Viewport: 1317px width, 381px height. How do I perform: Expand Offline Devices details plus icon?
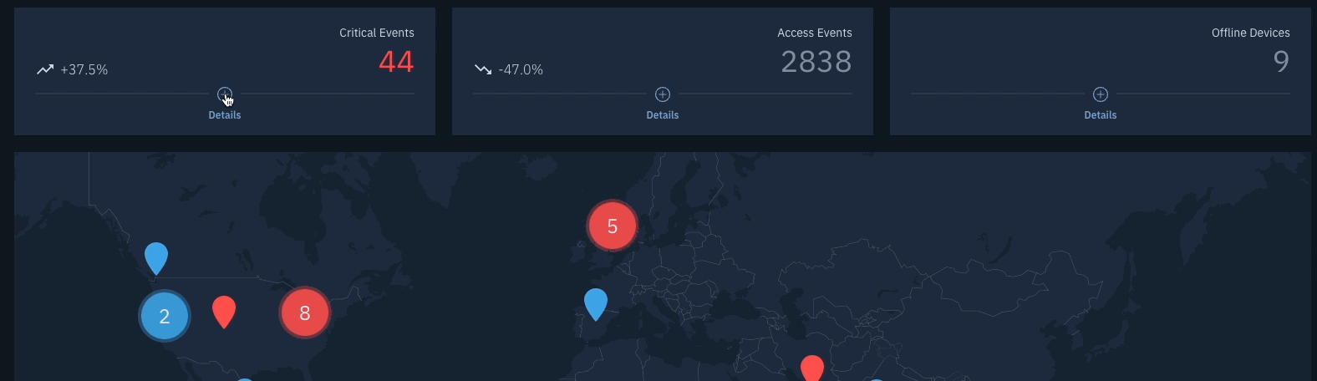1101,94
